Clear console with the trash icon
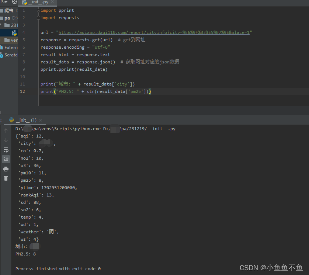Image resolution: width=309 pixels, height=275 pixels. [x=6, y=178]
